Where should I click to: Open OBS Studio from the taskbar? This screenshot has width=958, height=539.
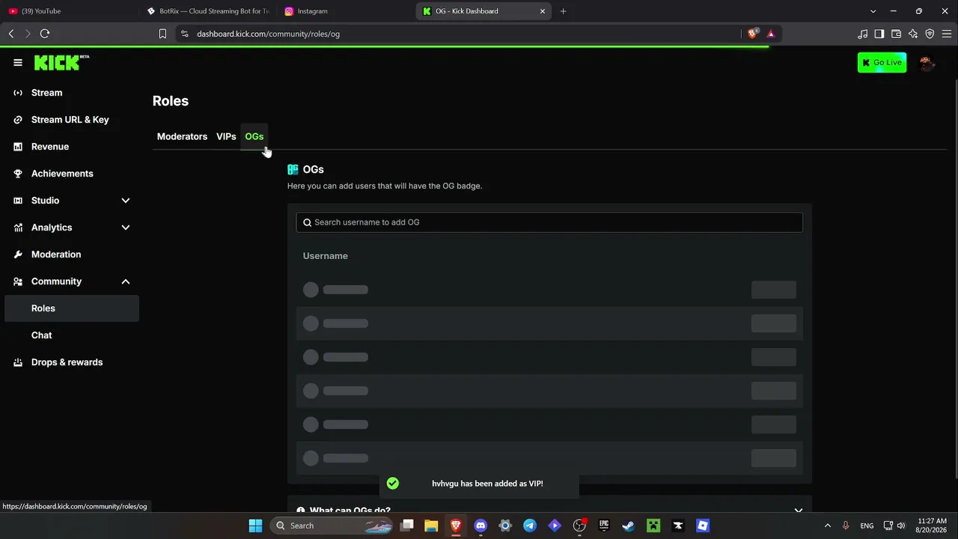click(579, 526)
